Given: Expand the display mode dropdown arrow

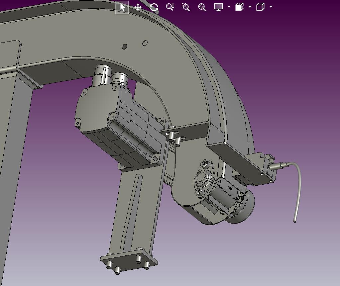Looking at the screenshot, I should pyautogui.click(x=229, y=7).
